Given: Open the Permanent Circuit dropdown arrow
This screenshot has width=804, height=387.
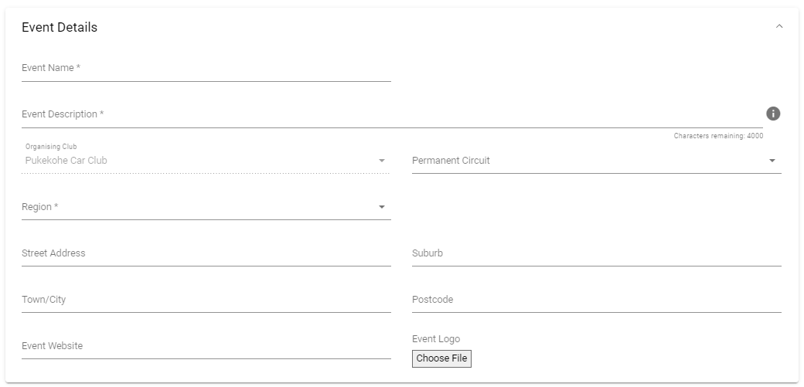Looking at the screenshot, I should (772, 161).
